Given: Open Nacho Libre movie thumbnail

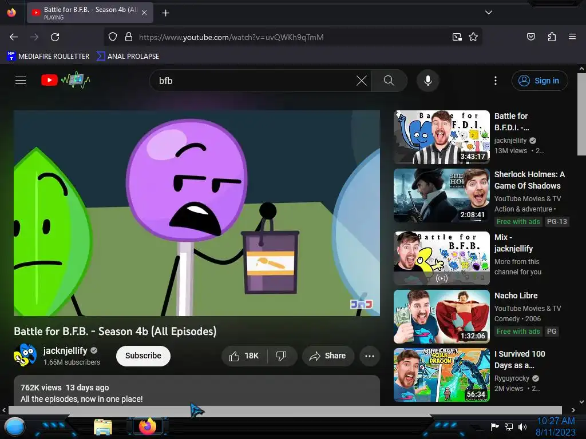Looking at the screenshot, I should [x=442, y=317].
